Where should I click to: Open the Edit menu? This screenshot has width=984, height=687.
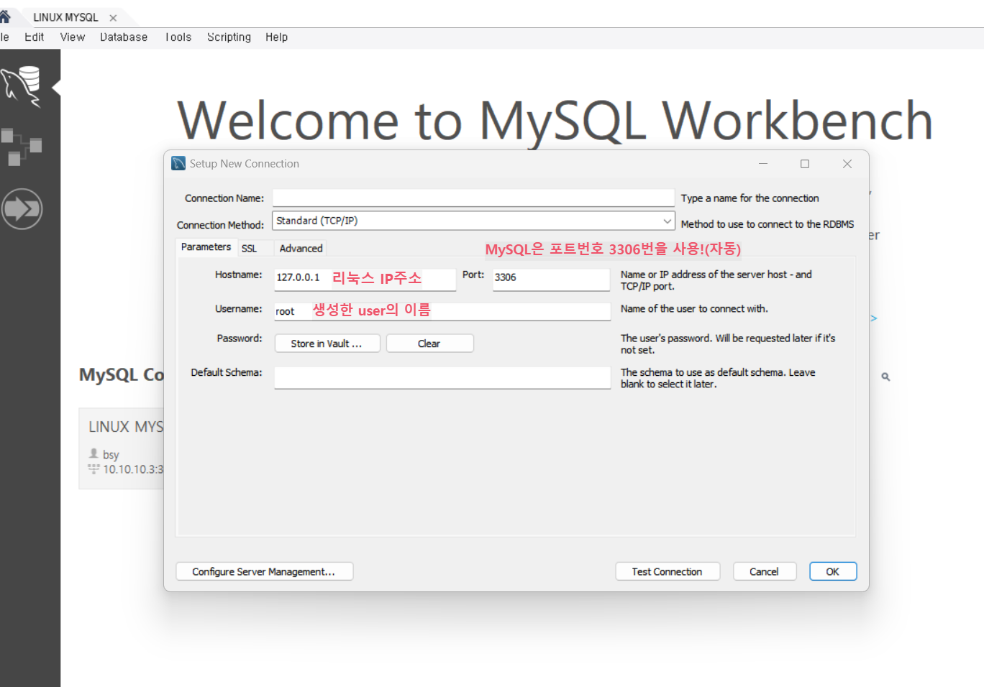[x=34, y=37]
